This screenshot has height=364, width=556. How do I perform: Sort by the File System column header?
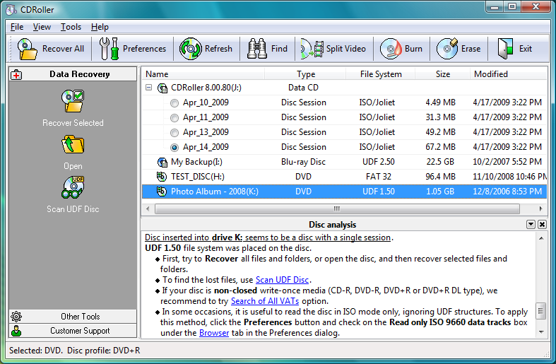(x=381, y=74)
